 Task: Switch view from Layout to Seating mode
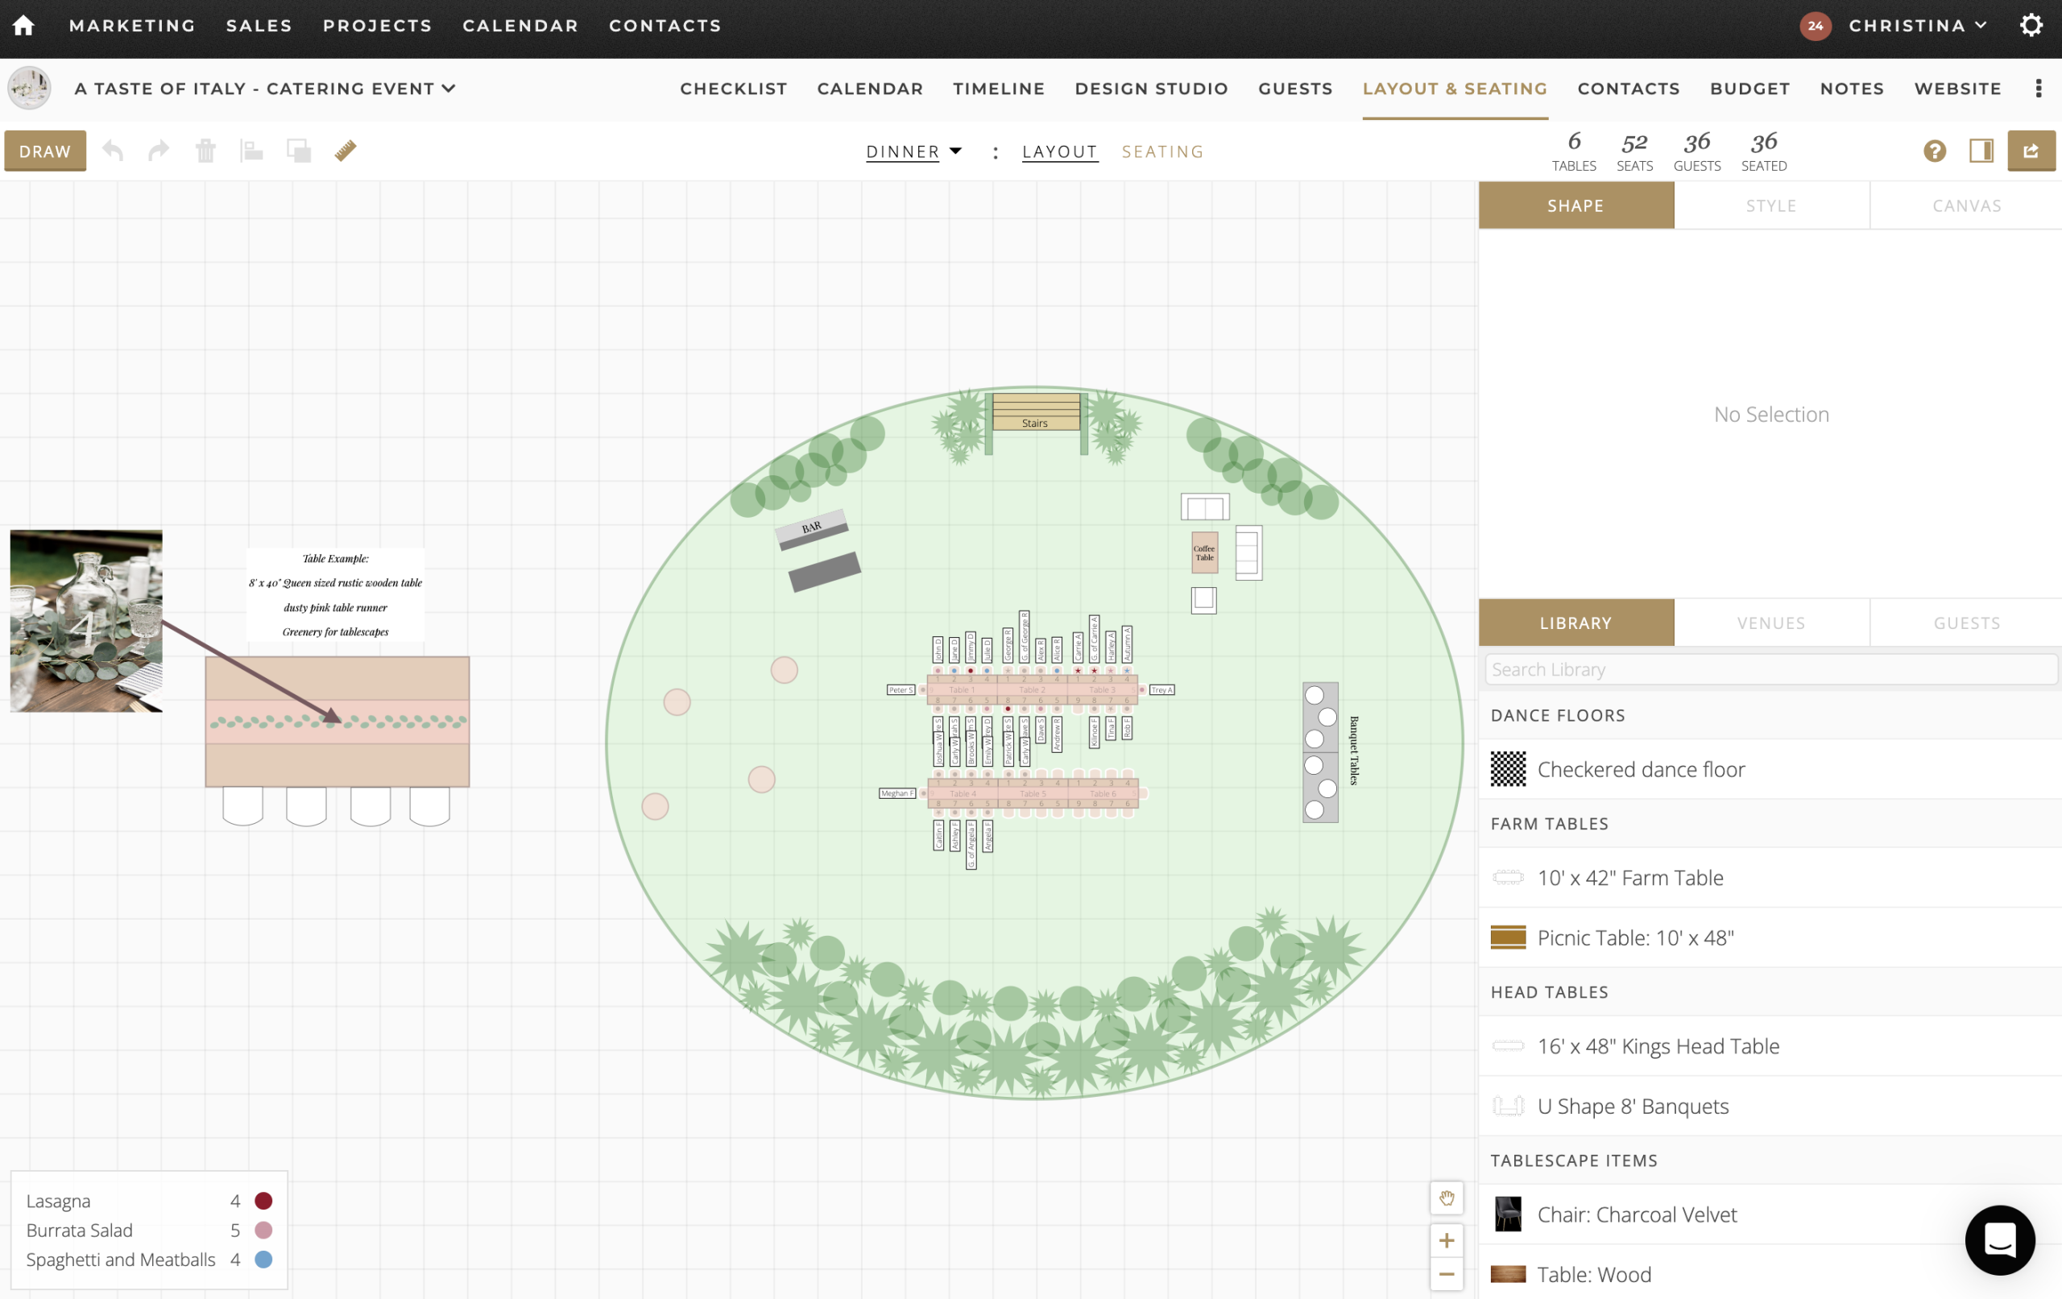1163,151
